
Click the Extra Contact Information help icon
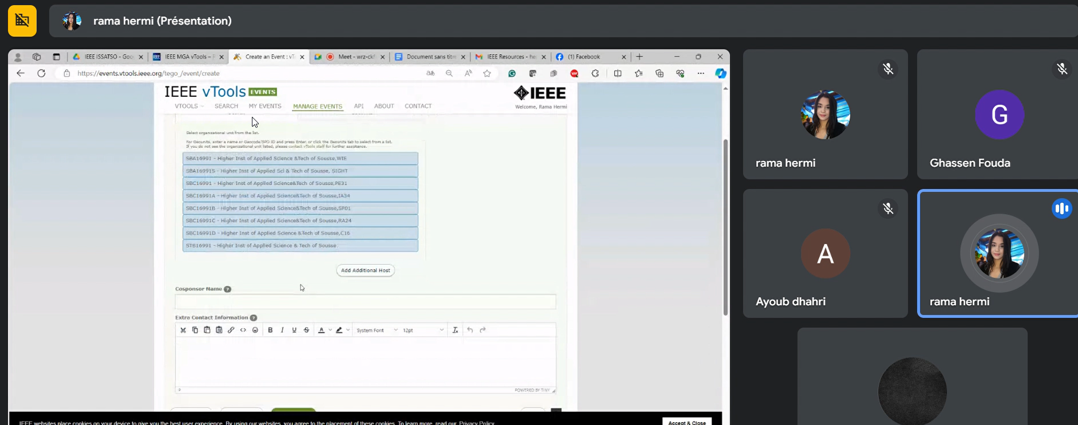(x=254, y=318)
